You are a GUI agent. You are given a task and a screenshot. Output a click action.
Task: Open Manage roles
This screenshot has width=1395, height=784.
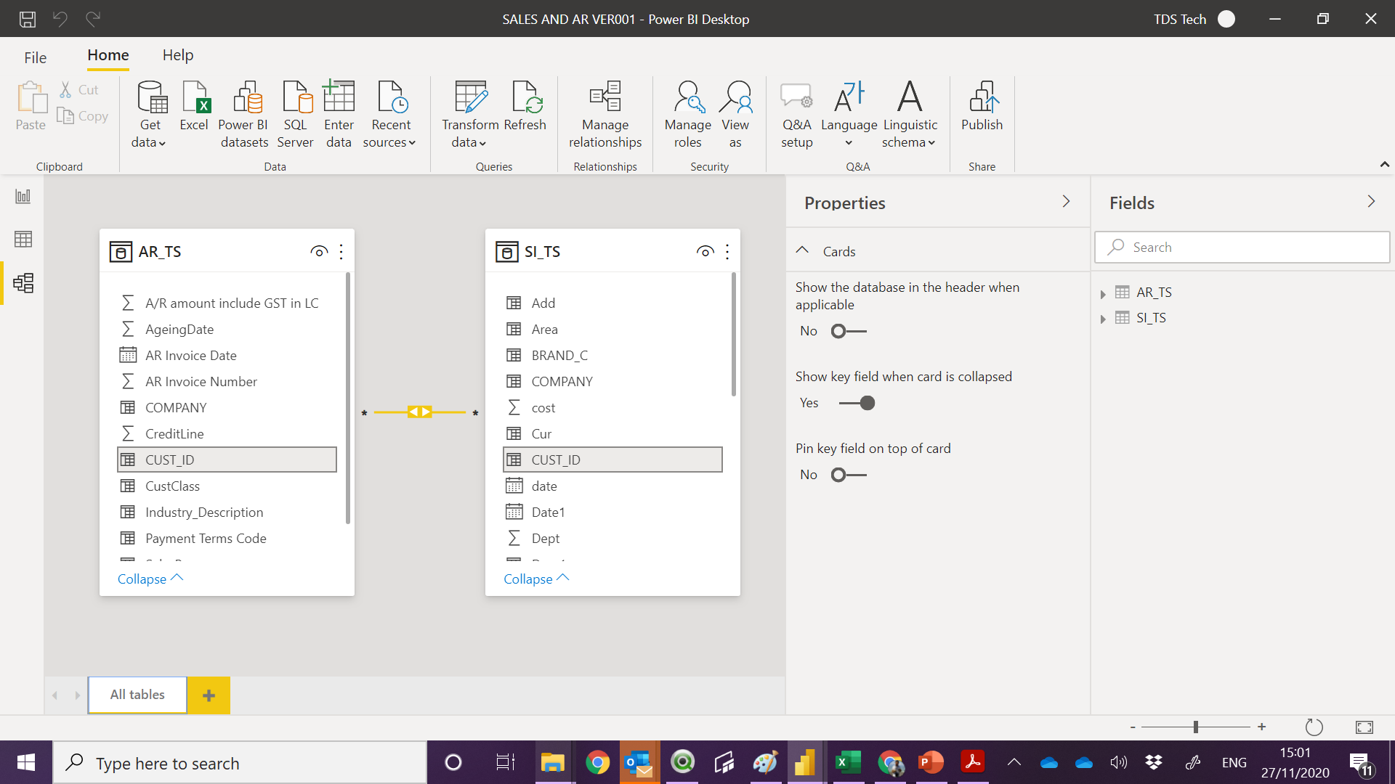click(x=687, y=115)
